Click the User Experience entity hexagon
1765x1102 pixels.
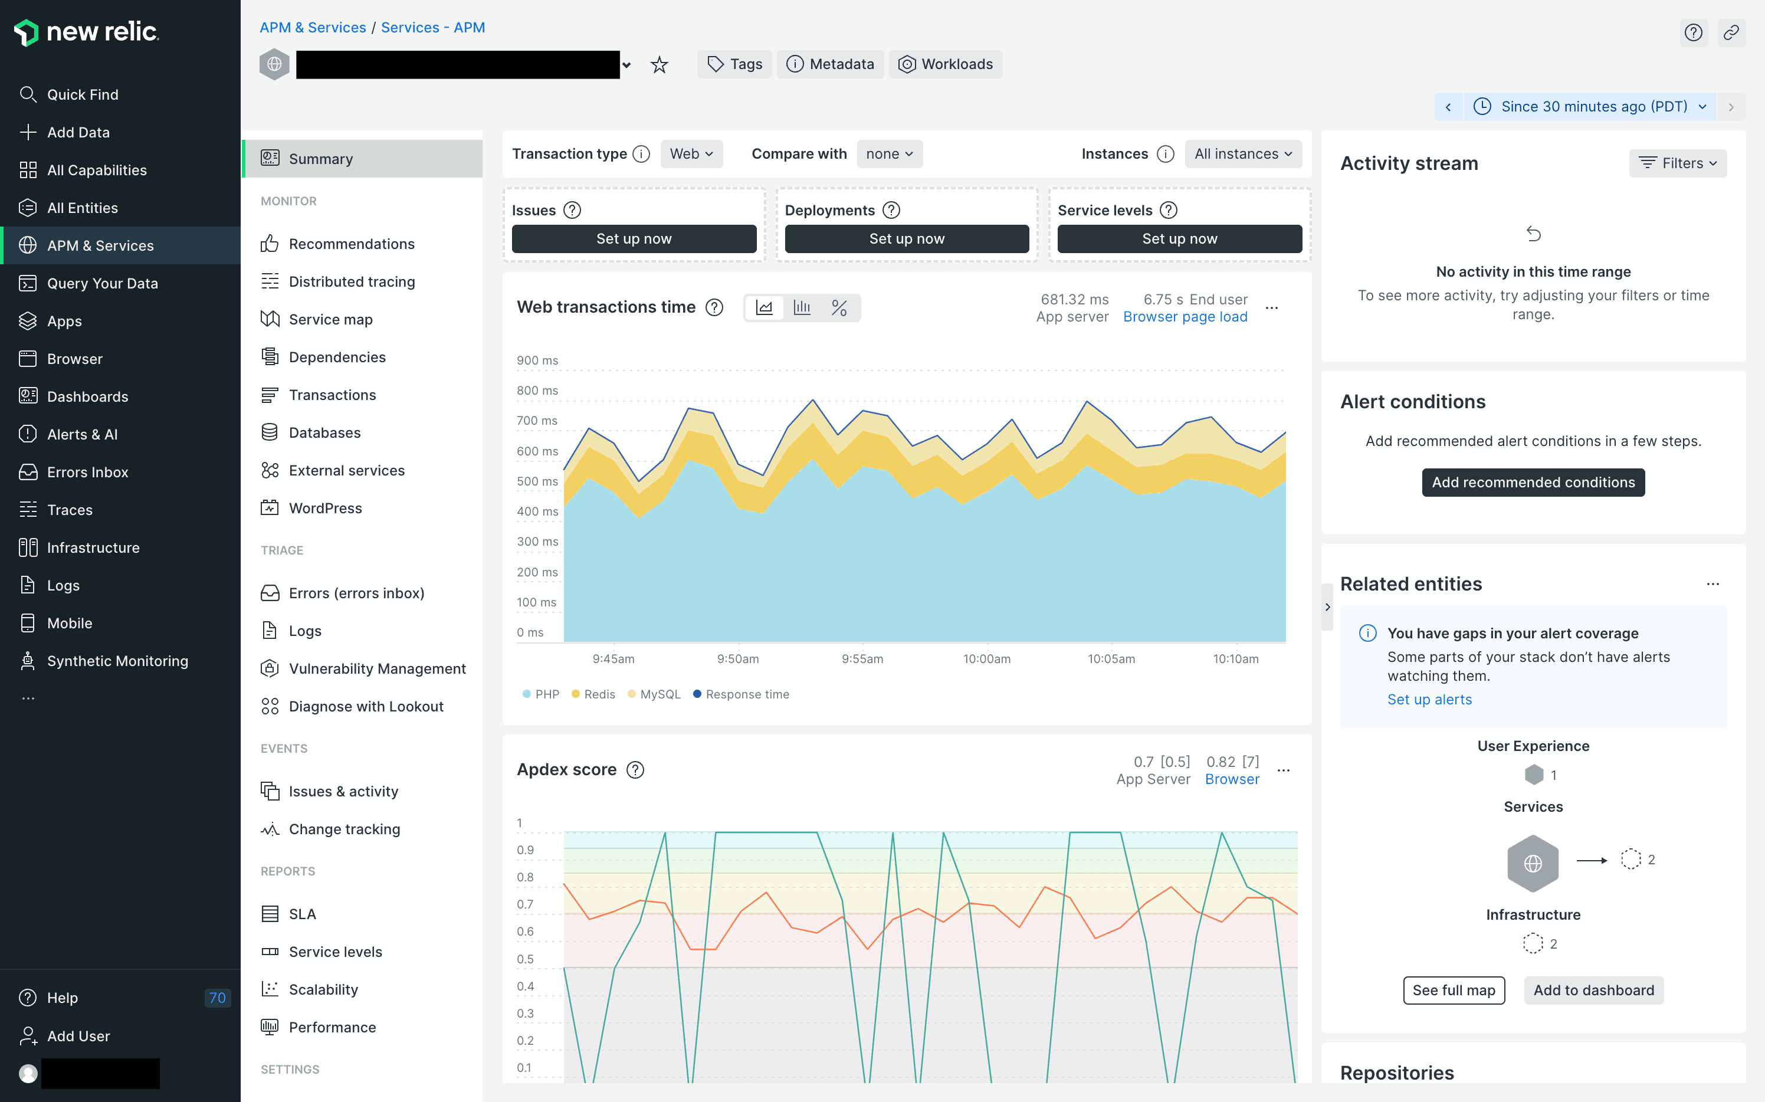(x=1533, y=775)
